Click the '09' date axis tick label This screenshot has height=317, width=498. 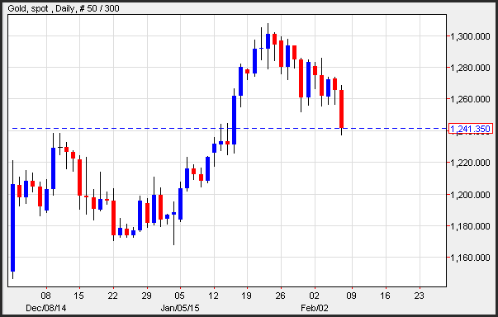[x=351, y=296]
